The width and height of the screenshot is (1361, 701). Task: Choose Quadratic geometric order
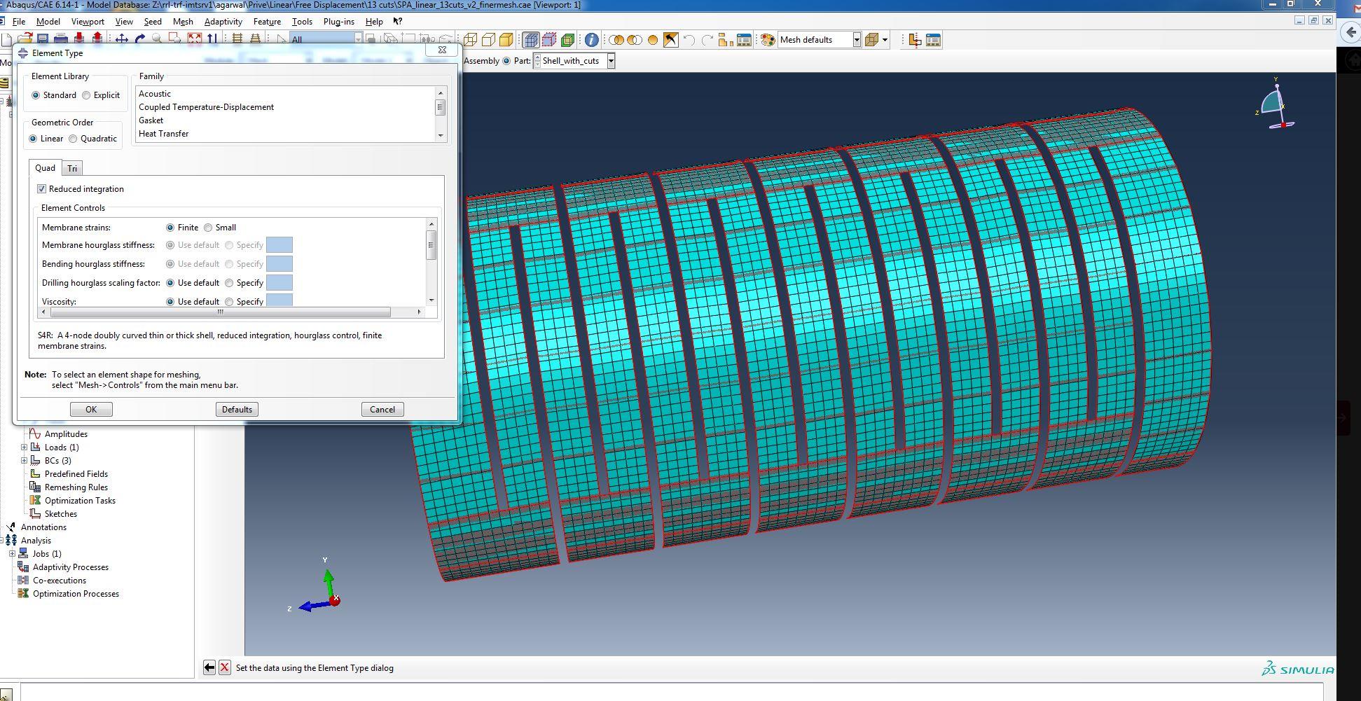coord(73,139)
